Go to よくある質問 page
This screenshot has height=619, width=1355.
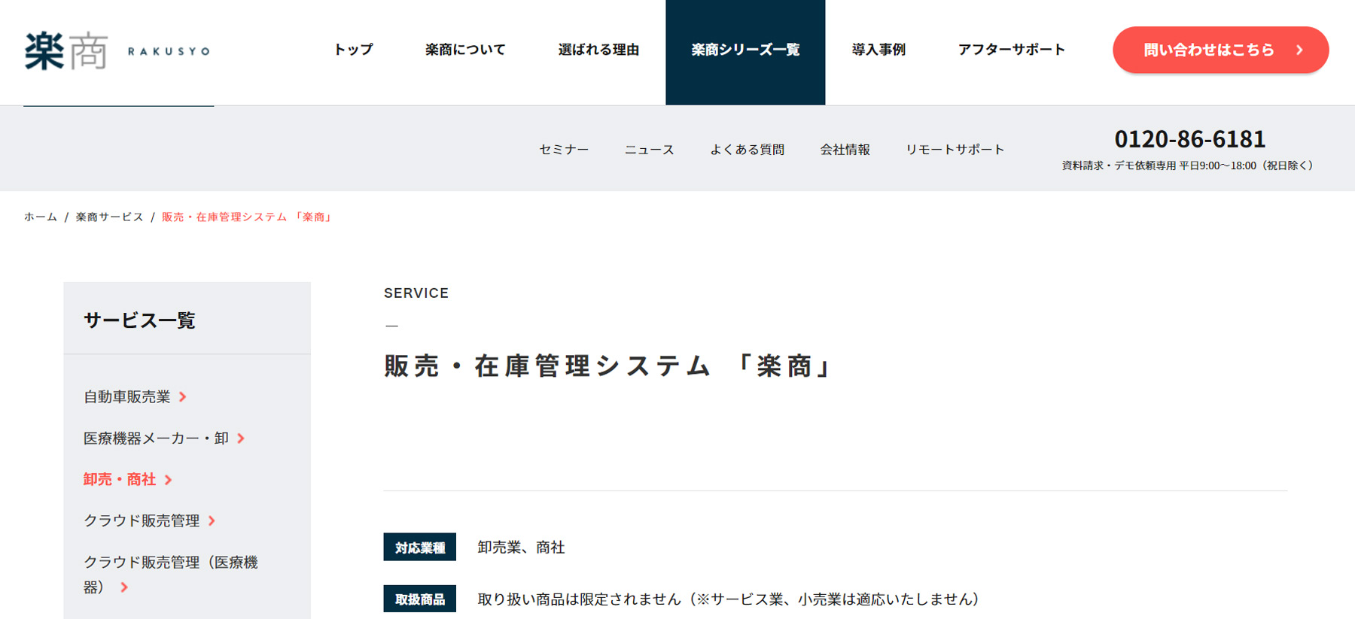coord(747,150)
